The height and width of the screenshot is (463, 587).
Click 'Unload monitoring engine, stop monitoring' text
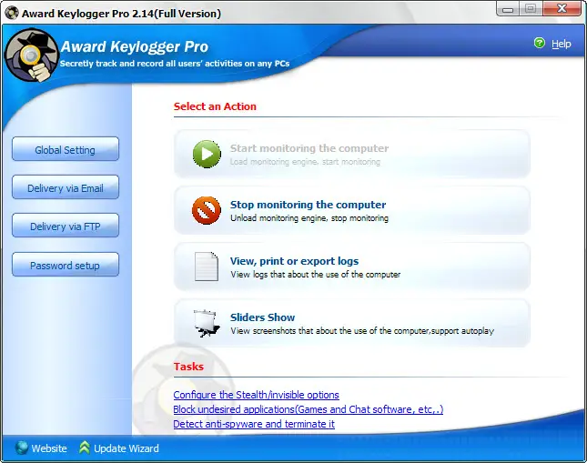(309, 217)
